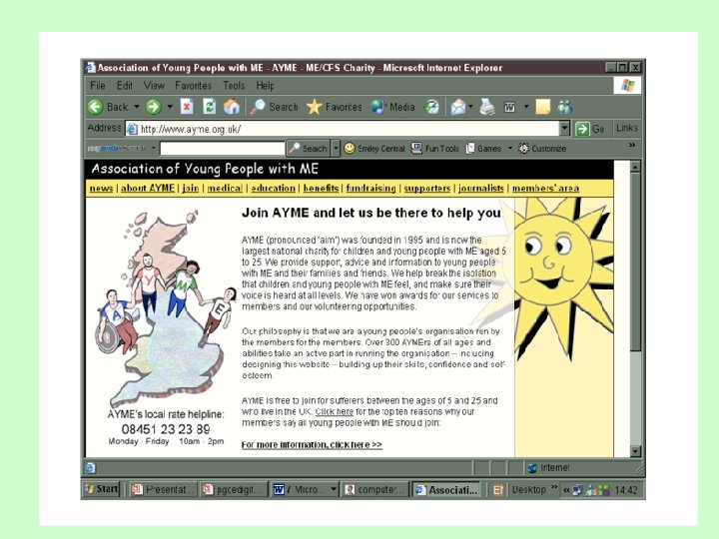Open Games in the search toolbar
This screenshot has width=719, height=539.
click(x=484, y=148)
